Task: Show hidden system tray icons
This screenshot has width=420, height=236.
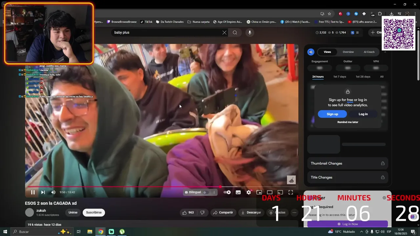Action: click(x=361, y=232)
